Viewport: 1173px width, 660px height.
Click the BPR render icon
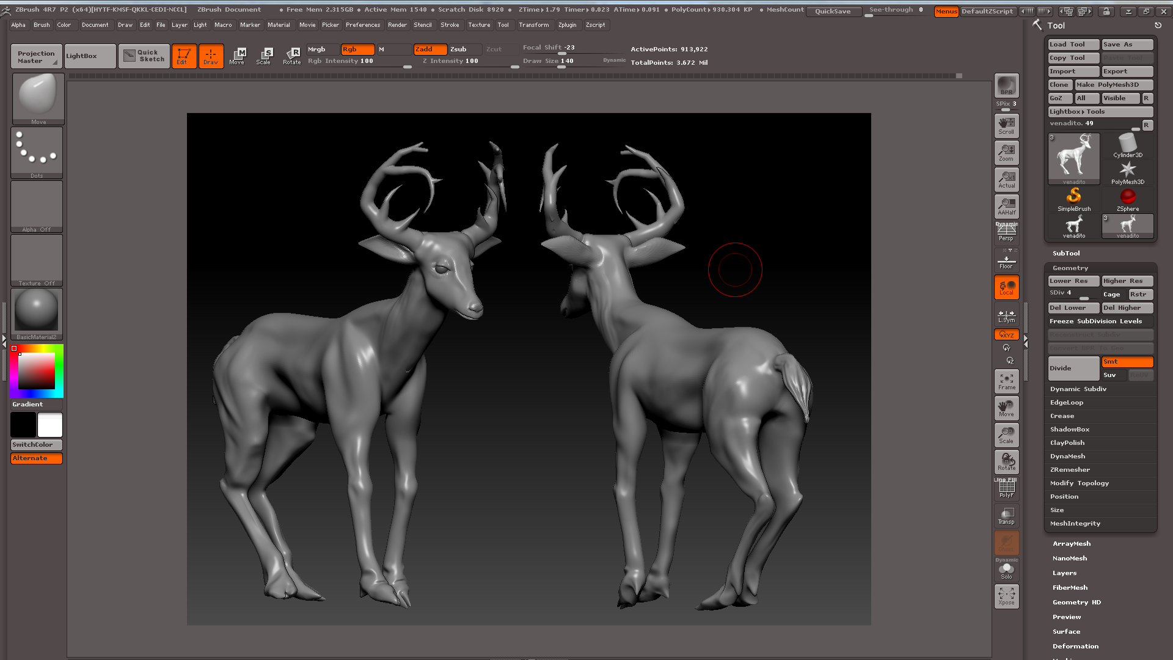click(x=1006, y=86)
